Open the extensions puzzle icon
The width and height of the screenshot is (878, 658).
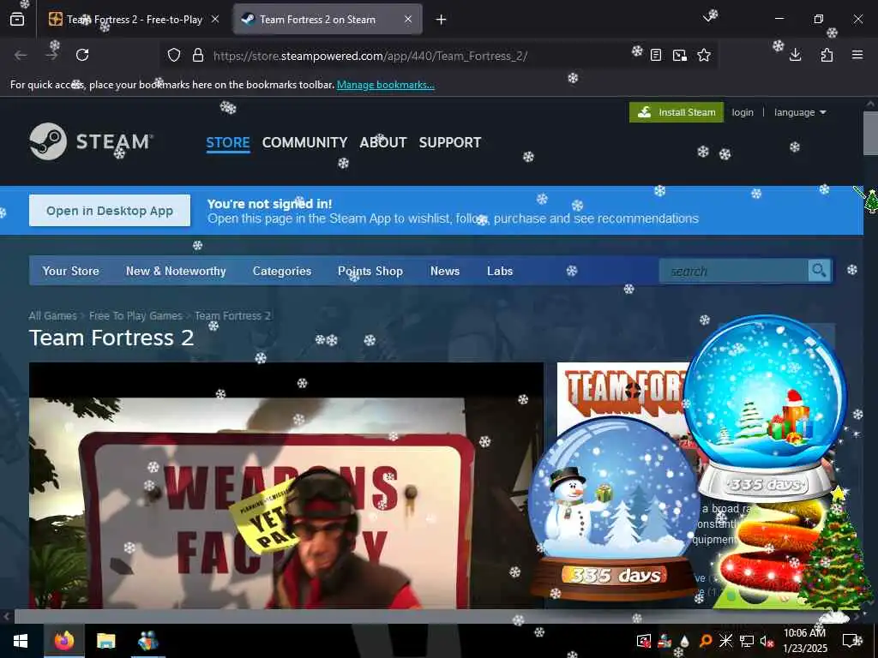coord(827,55)
